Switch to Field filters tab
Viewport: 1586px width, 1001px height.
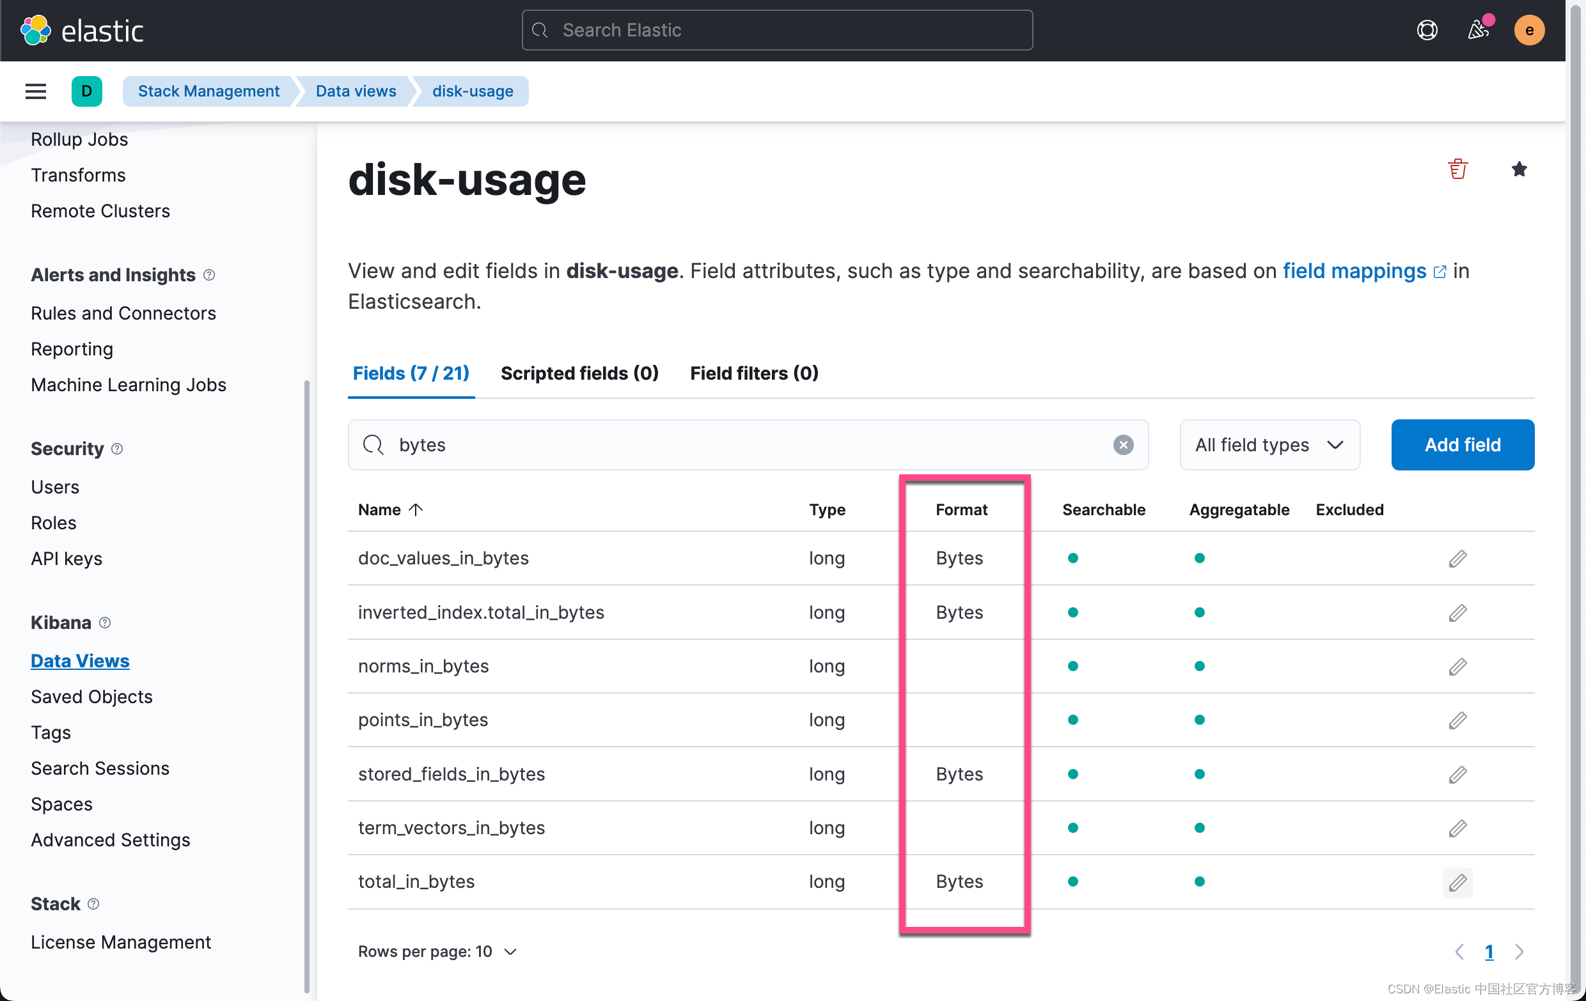pyautogui.click(x=753, y=373)
